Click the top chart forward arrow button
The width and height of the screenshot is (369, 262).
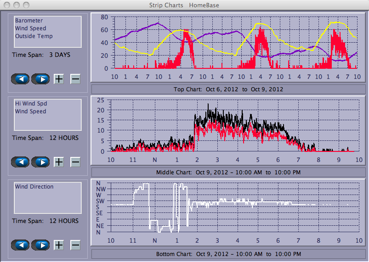(40, 79)
